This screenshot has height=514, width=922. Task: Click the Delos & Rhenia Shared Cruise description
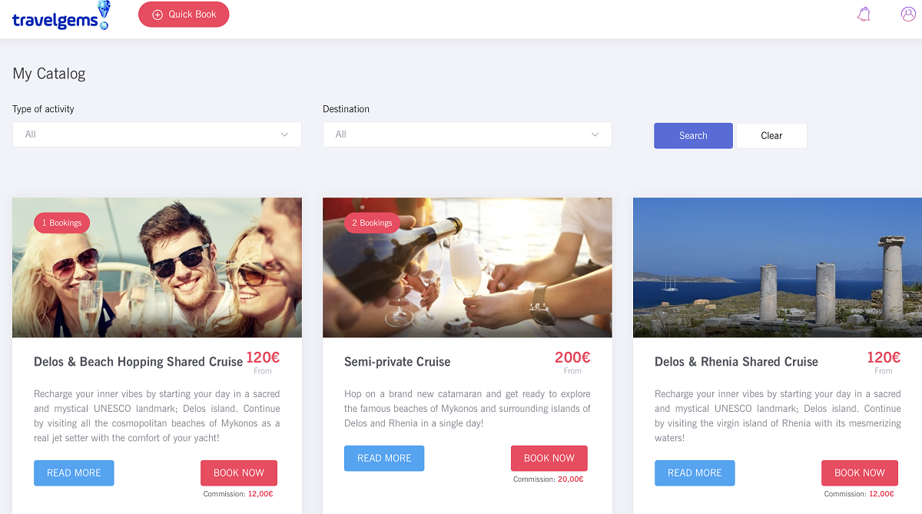coord(778,416)
